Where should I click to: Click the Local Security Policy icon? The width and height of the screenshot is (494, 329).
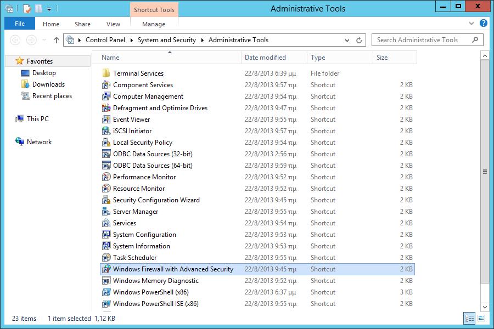click(106, 143)
